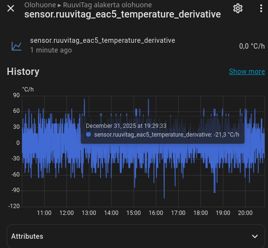
Task: Open the three-dot overflow menu
Action: pyautogui.click(x=261, y=8)
